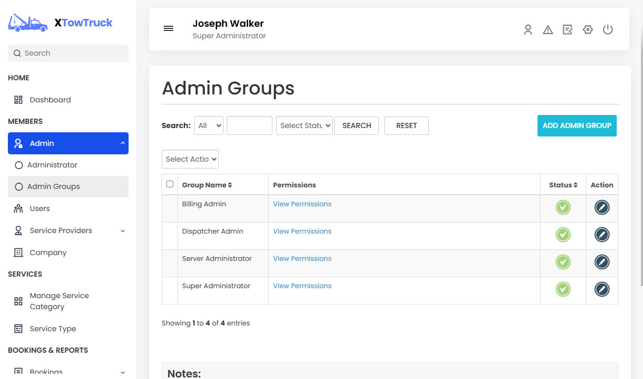This screenshot has width=643, height=379.
Task: Open the Select Status dropdown
Action: pos(304,125)
